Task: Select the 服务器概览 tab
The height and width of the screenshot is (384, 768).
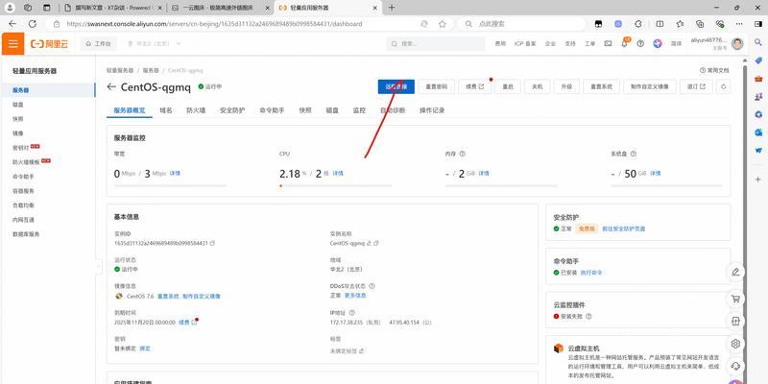Action: (130, 110)
